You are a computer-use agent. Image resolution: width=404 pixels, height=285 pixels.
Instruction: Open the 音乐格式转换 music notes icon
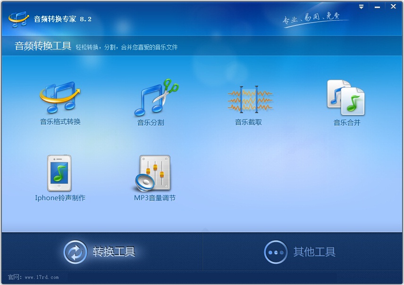pos(60,98)
